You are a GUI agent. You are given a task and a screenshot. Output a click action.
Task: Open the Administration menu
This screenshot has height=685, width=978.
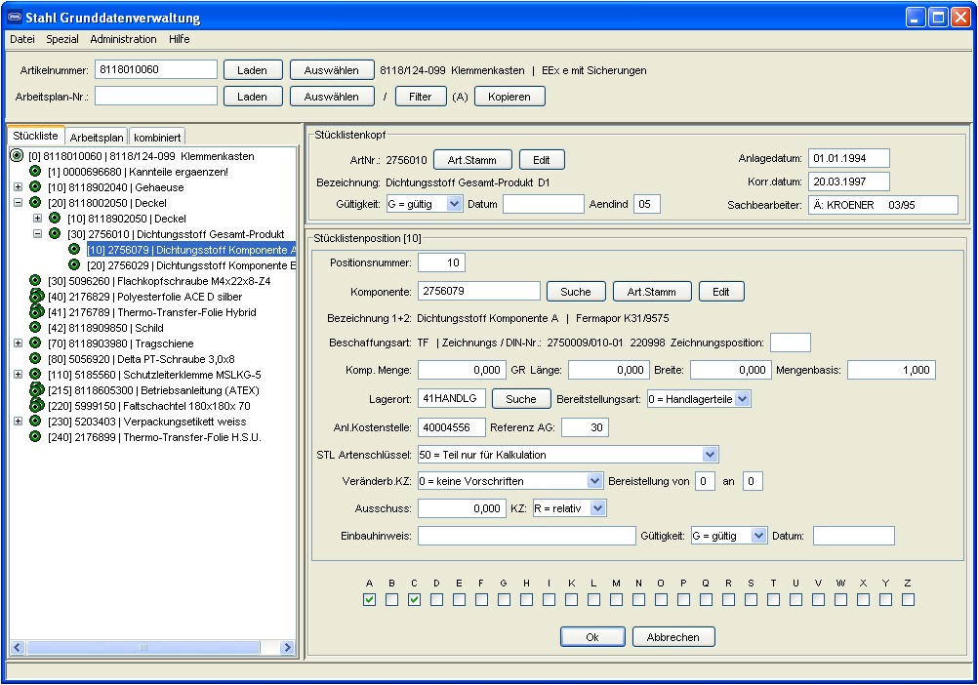pos(124,39)
